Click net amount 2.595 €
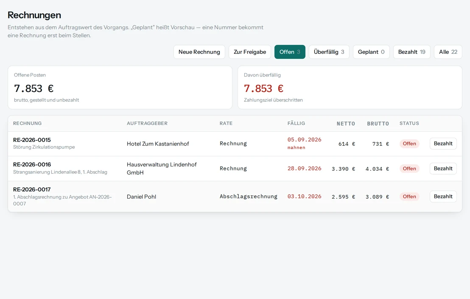The width and height of the screenshot is (470, 299). click(x=343, y=197)
